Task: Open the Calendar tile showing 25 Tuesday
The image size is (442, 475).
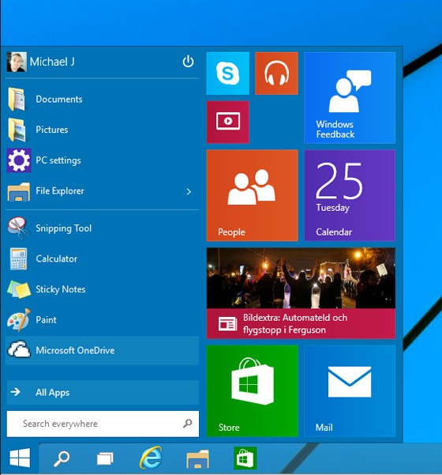Action: click(x=350, y=195)
